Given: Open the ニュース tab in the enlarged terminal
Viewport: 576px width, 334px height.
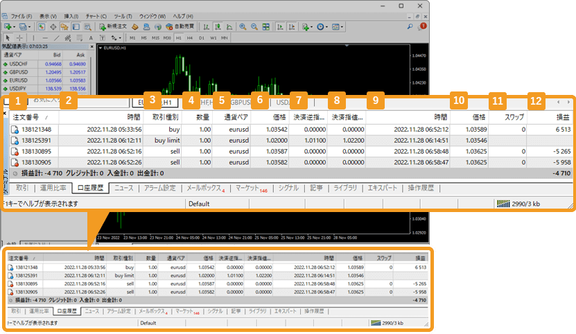Looking at the screenshot, I should pos(124,188).
